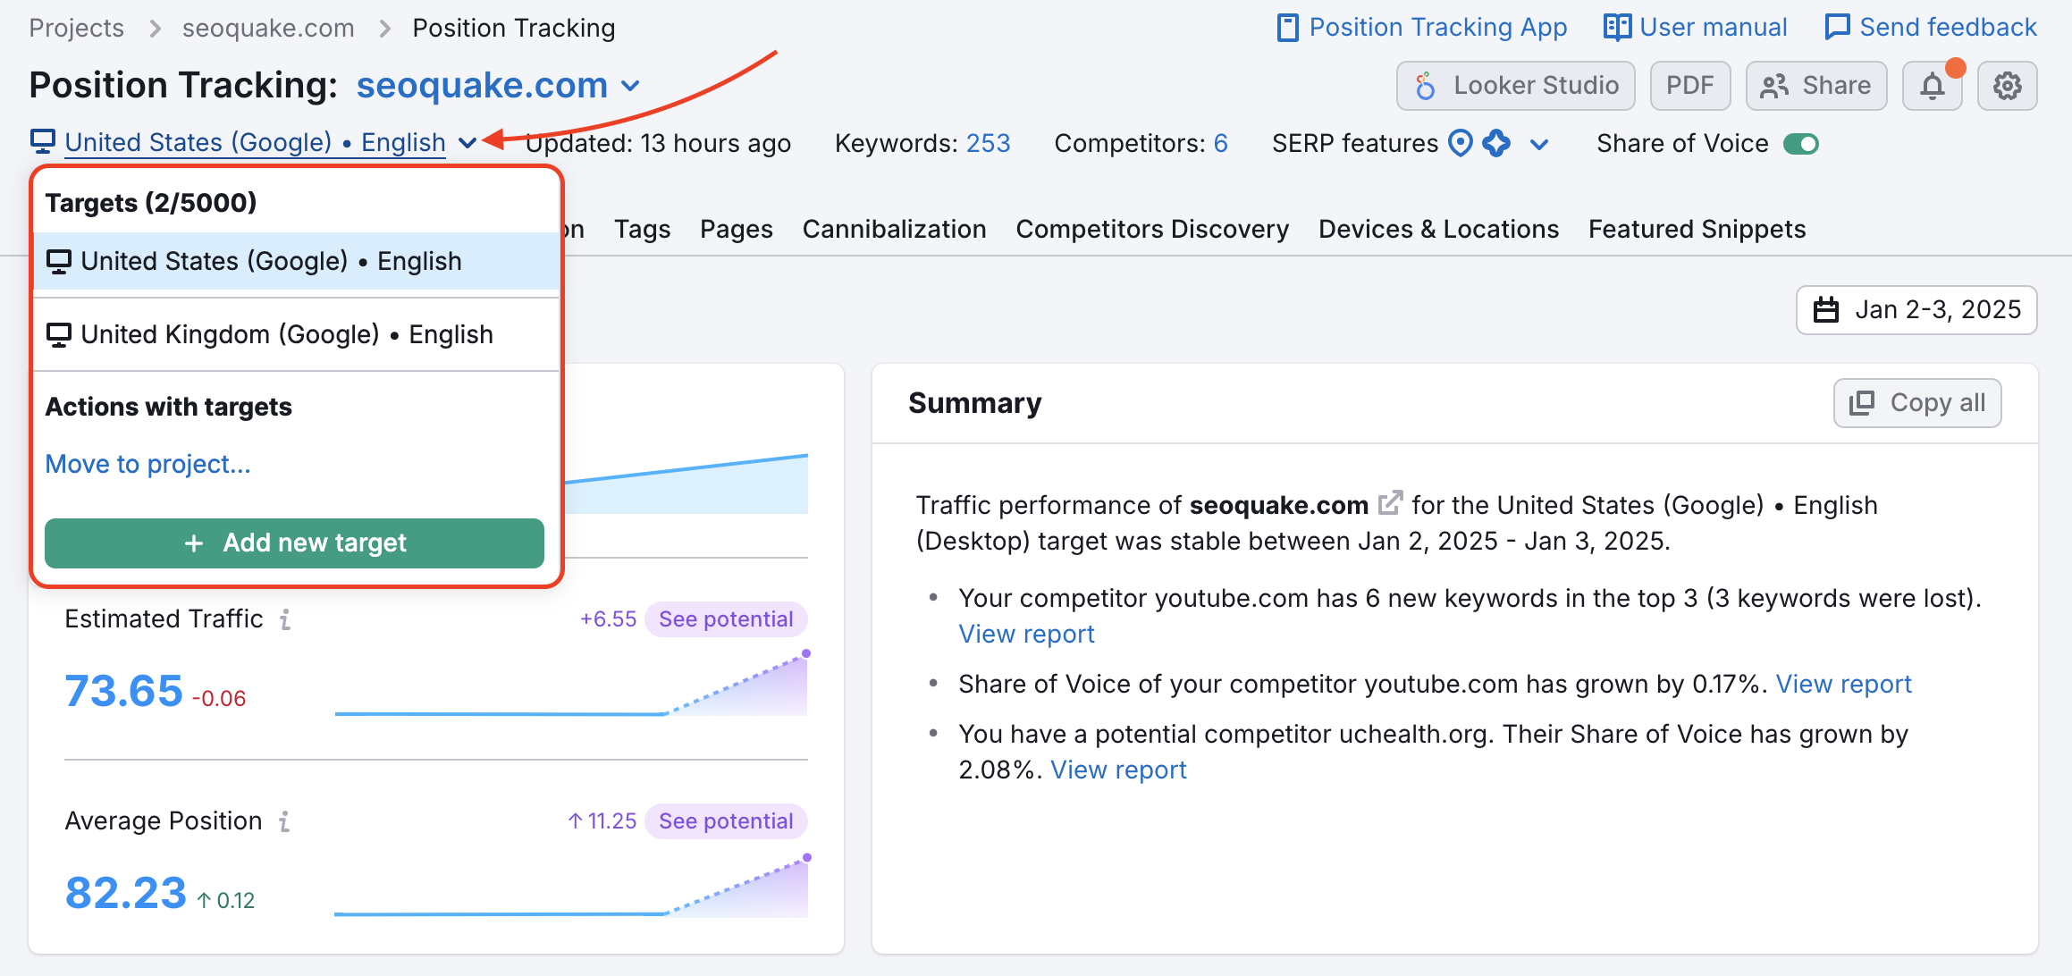Switch to the Competitors Discovery tab
Screen dimensions: 2072x976
tap(1152, 229)
